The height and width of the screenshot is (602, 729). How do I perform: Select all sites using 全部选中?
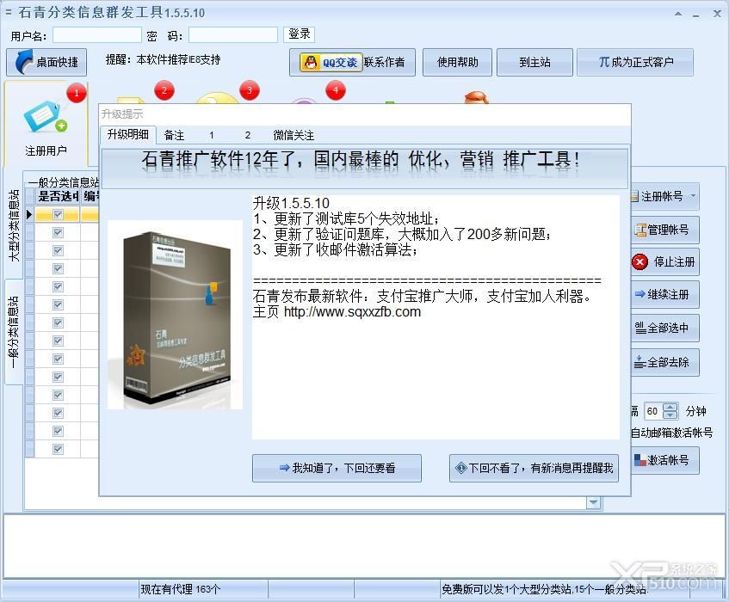click(664, 328)
